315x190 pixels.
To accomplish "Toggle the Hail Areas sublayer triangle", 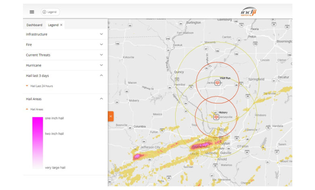I will [x=27, y=109].
